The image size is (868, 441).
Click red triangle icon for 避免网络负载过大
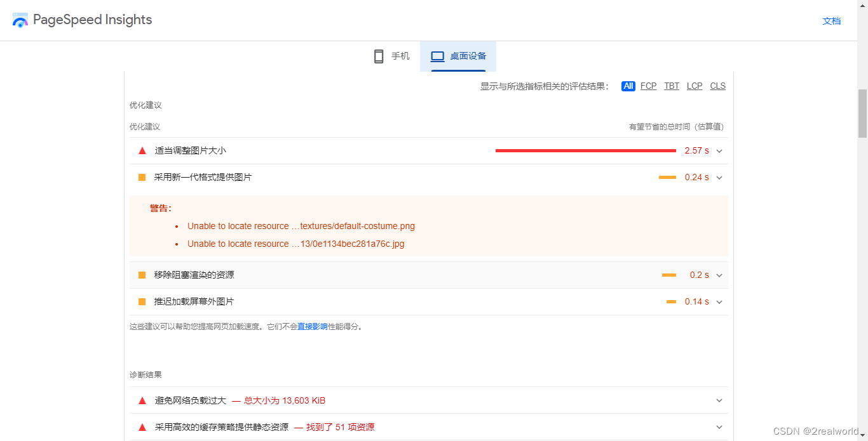(x=142, y=400)
